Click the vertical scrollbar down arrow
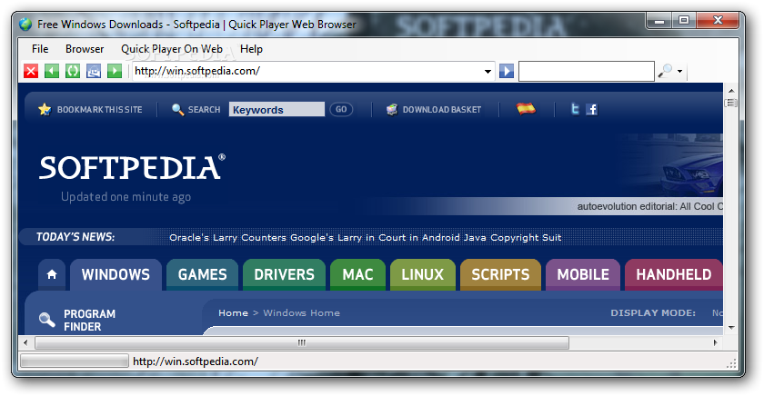The image size is (764, 396). (731, 327)
